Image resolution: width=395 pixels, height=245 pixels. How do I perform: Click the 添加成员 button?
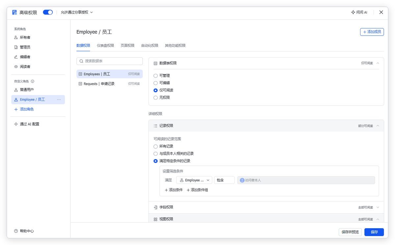pyautogui.click(x=372, y=32)
